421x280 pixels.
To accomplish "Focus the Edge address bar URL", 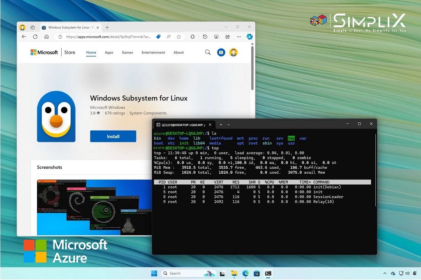I will [x=109, y=37].
